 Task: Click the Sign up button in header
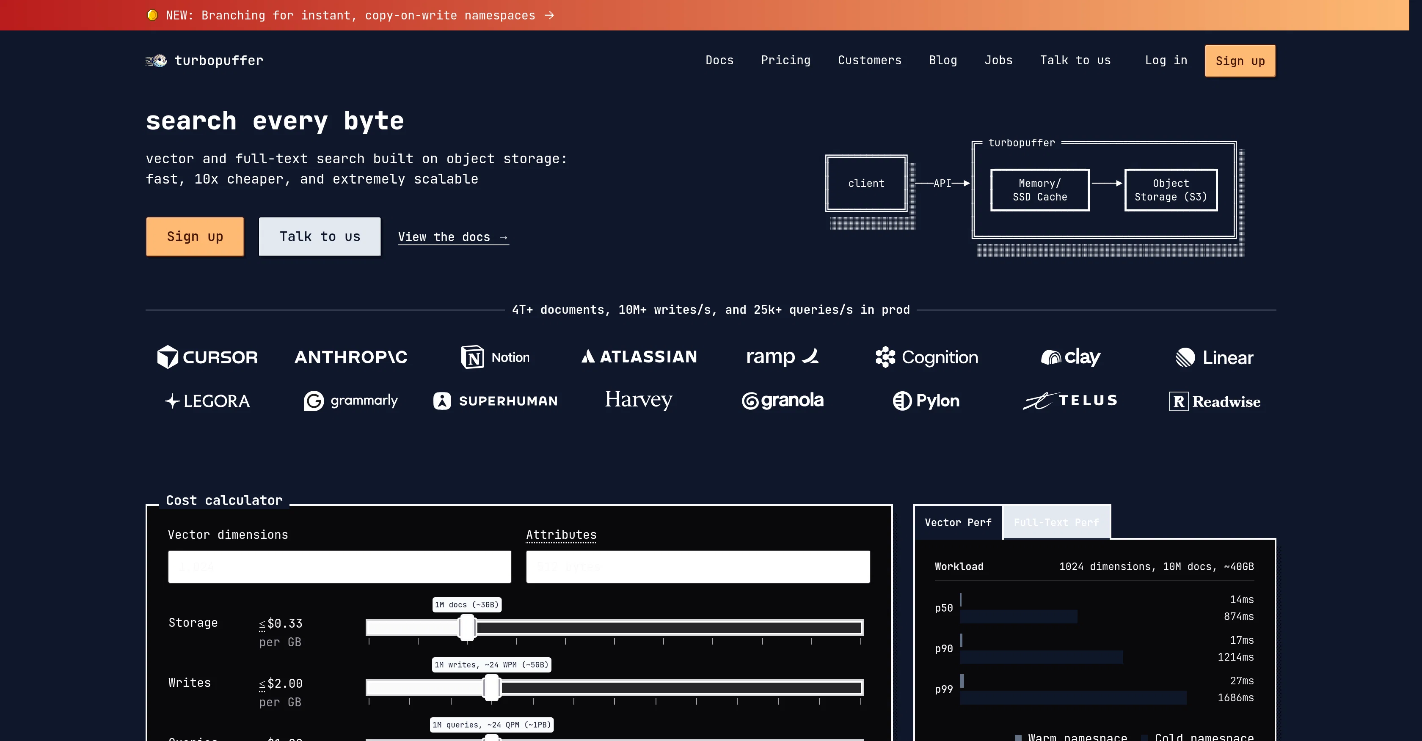(x=1240, y=60)
